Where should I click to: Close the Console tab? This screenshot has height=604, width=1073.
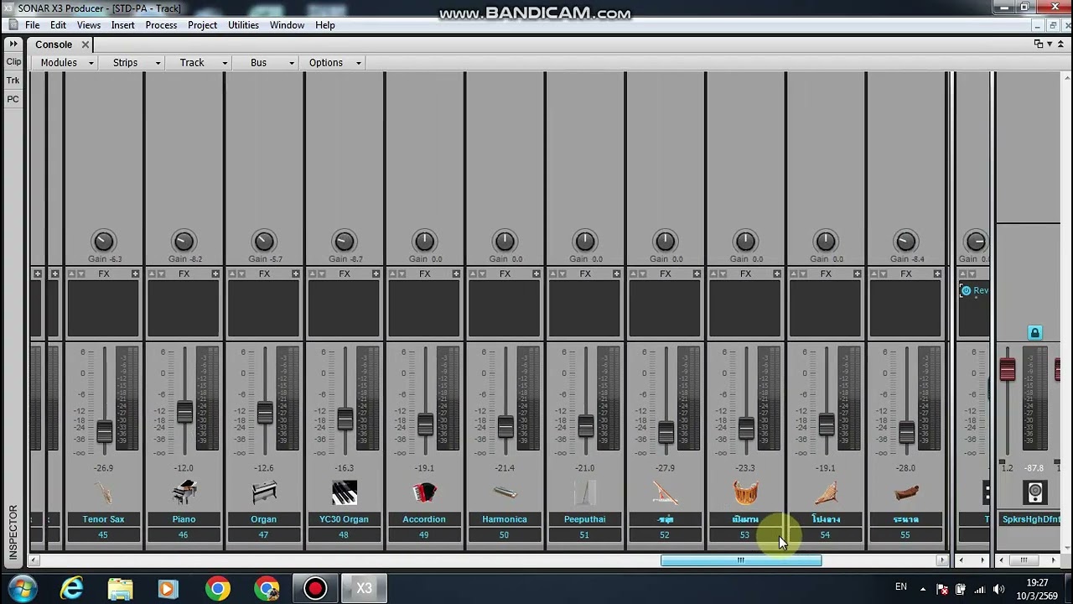pos(85,44)
